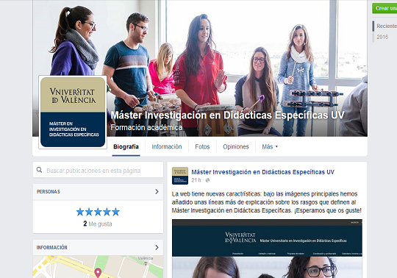This screenshot has height=278, width=397.
Task: Click the search magnifier icon
Action: [x=39, y=170]
